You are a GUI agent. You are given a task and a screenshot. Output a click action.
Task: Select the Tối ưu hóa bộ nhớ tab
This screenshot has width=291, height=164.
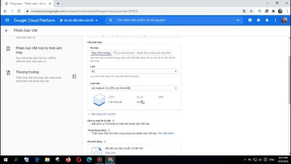(124, 53)
